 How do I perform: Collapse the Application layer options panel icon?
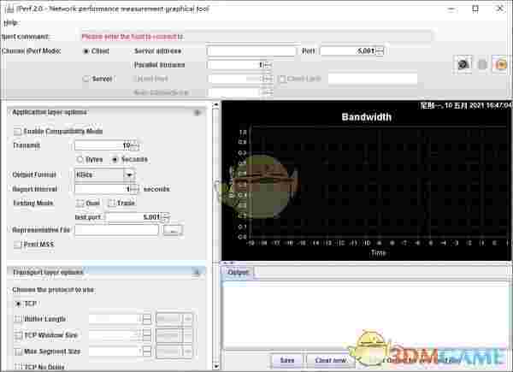coord(198,113)
